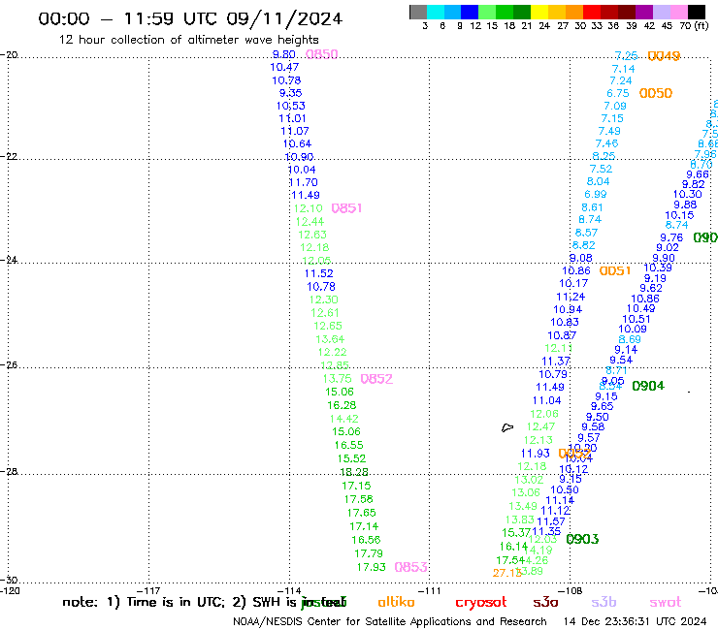Screen dimensions: 718x630
Task: Click the lavender swatch in the color legend
Action: (662, 12)
